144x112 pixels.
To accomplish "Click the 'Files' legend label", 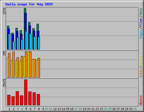I will [141, 22].
